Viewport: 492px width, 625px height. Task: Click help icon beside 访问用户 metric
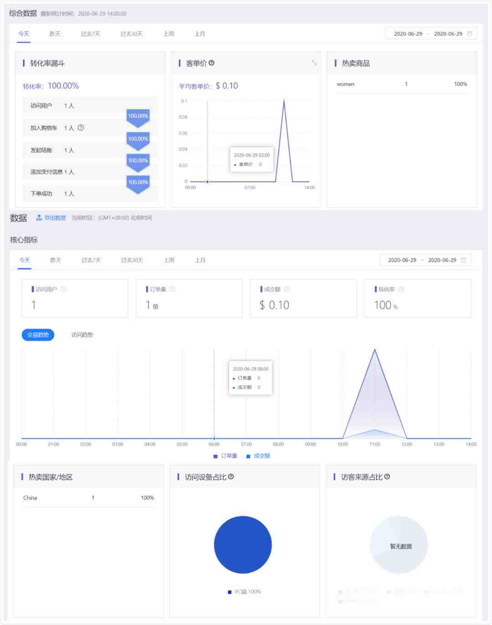64,289
